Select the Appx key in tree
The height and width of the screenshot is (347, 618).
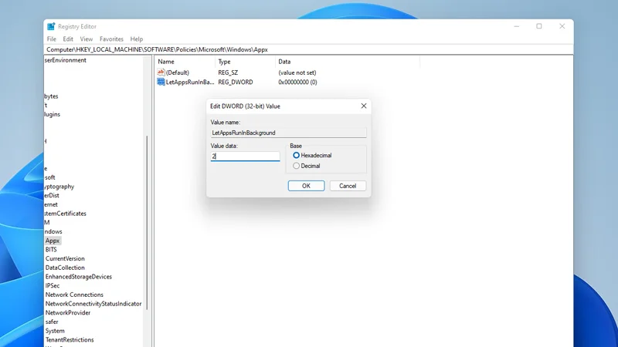53,241
